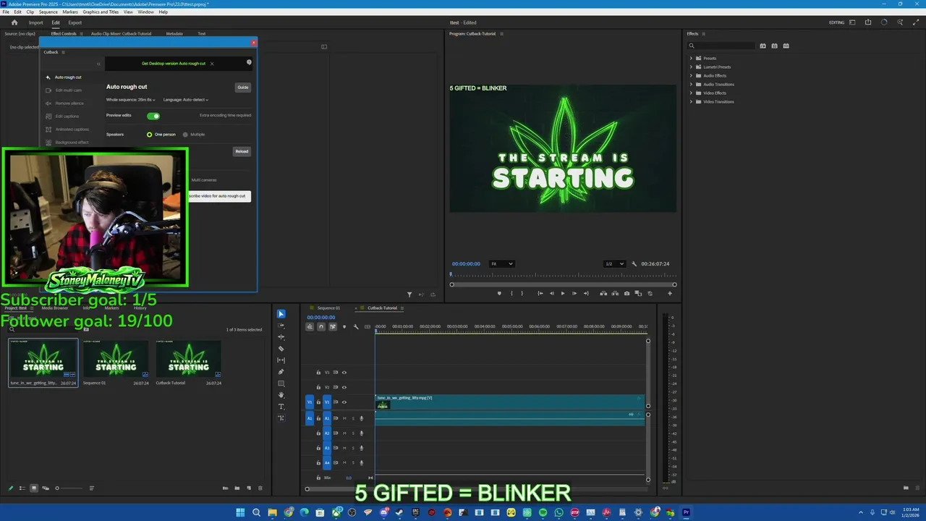This screenshot has height=521, width=926.
Task: Click Add Marker in Program Monitor
Action: 498,293
